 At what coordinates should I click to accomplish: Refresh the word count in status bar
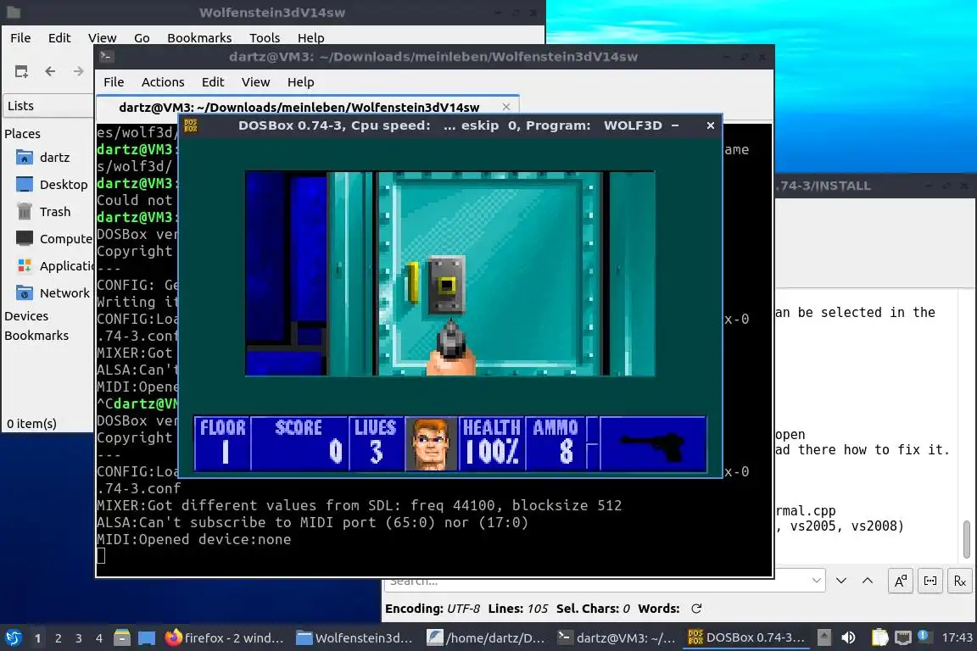tap(696, 609)
